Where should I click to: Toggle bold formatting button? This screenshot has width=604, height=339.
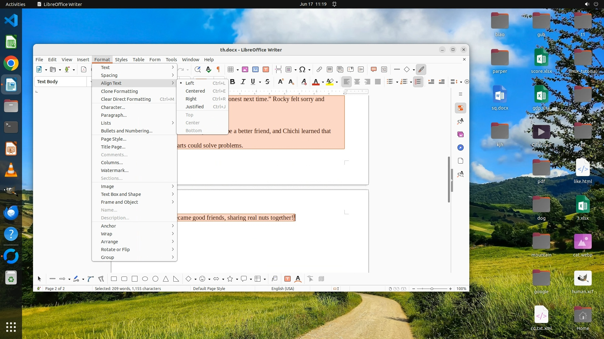point(232,82)
